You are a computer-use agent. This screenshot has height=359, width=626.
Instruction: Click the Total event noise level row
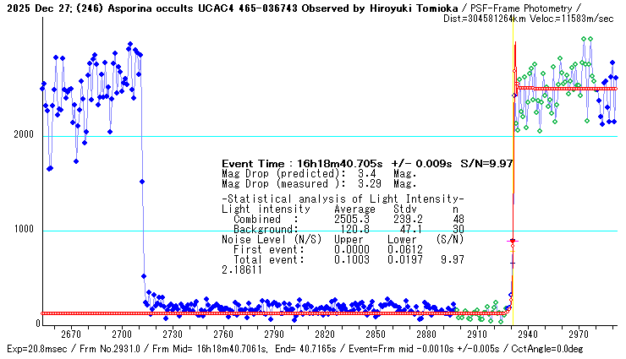coord(343,259)
